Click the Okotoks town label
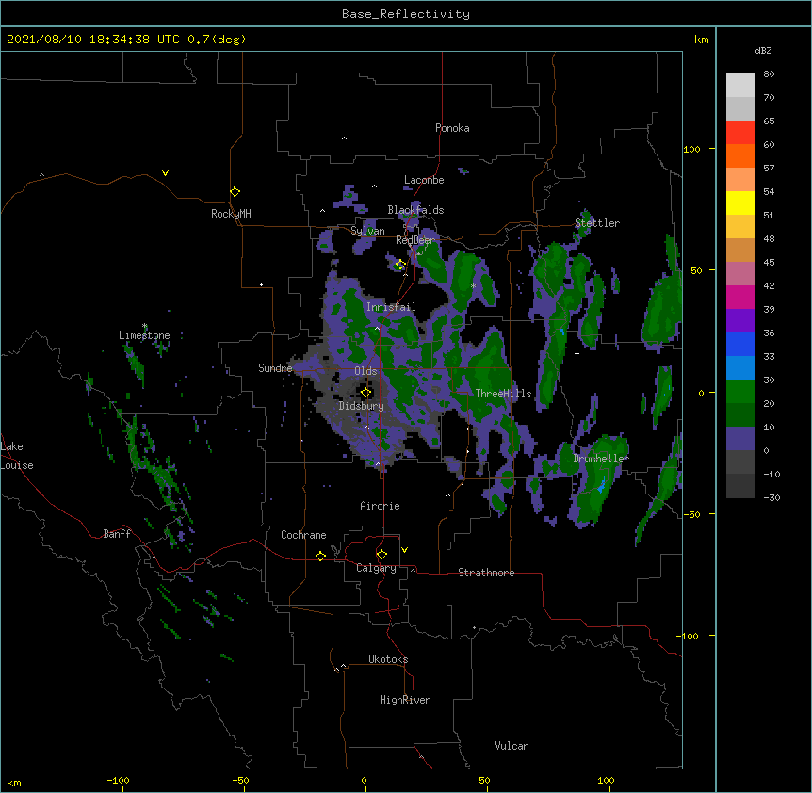 [x=388, y=659]
